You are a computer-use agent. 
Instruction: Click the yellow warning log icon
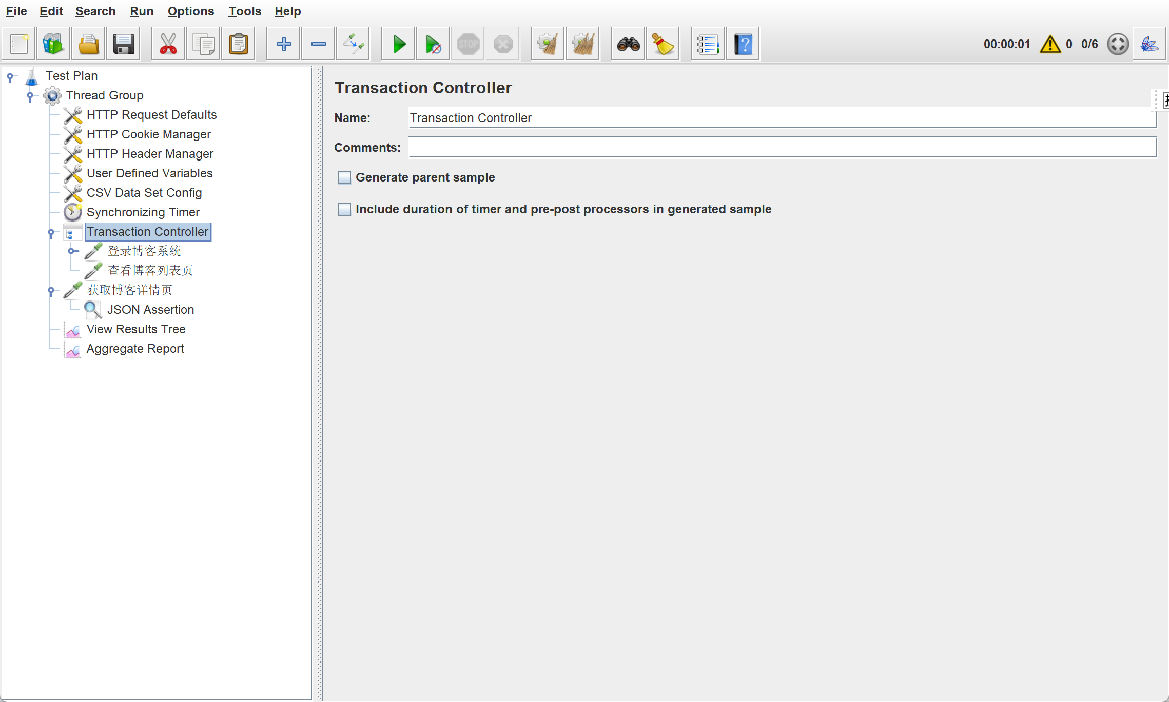1050,44
